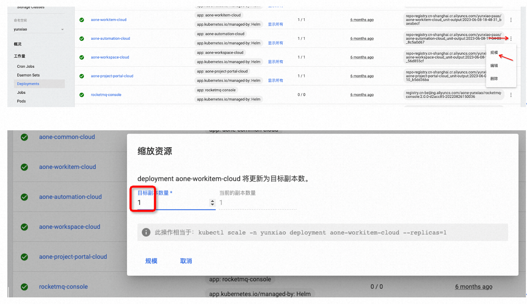Click the info icon next to kubectl hint
The width and height of the screenshot is (527, 304).
click(146, 233)
